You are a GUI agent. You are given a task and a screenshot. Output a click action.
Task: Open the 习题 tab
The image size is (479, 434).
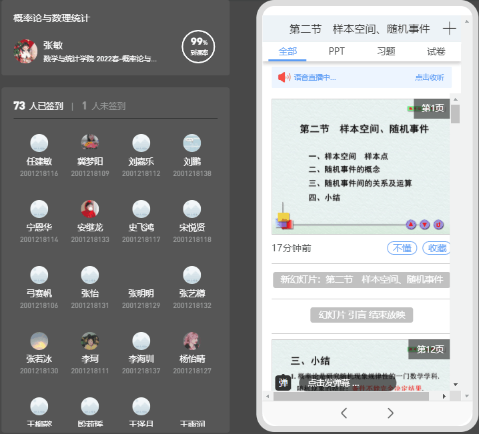[x=386, y=51]
